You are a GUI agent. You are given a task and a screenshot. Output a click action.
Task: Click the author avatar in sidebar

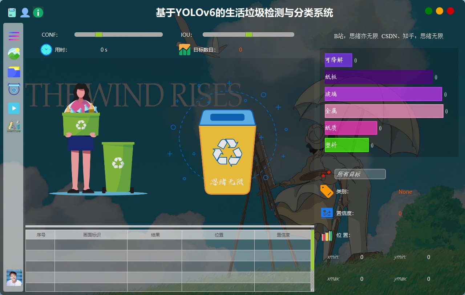click(14, 278)
